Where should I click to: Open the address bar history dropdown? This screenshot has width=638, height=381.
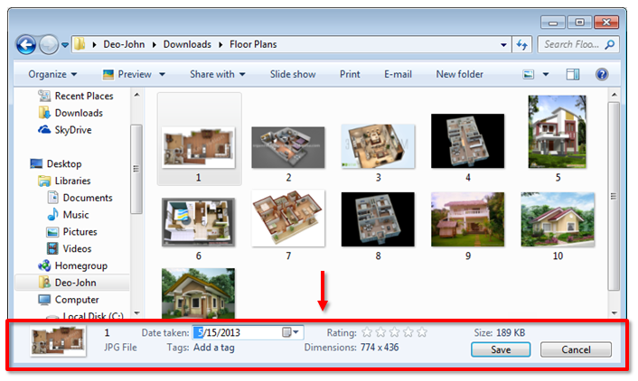pyautogui.click(x=503, y=45)
